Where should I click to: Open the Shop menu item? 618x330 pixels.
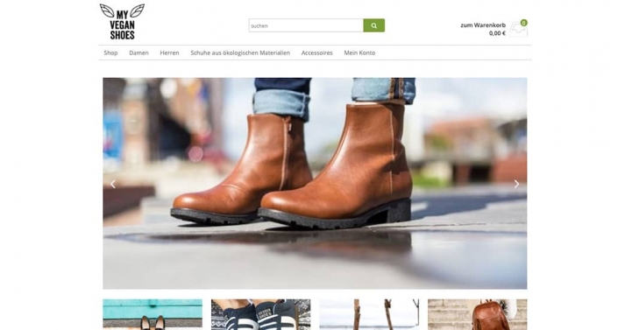pyautogui.click(x=110, y=53)
